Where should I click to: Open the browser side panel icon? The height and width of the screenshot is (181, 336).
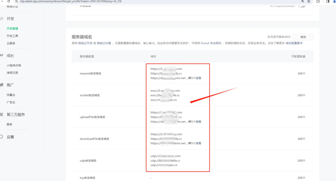point(328,1)
